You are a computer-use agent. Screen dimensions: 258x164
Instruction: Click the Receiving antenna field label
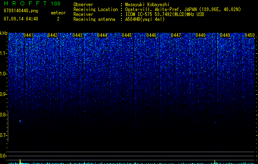click(94, 19)
